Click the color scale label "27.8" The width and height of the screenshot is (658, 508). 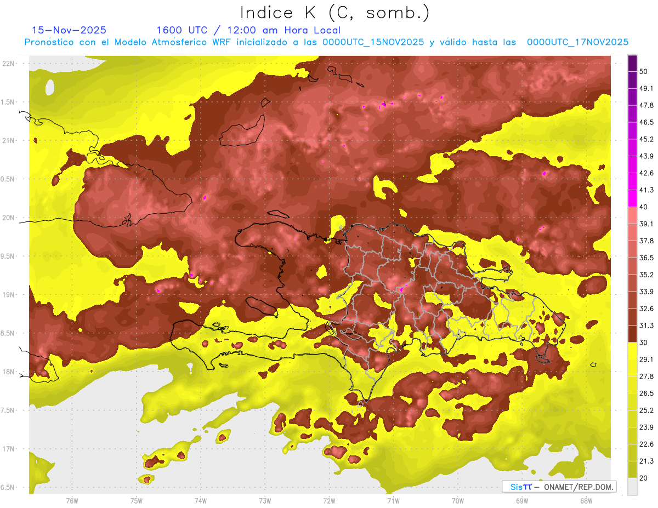(x=646, y=376)
